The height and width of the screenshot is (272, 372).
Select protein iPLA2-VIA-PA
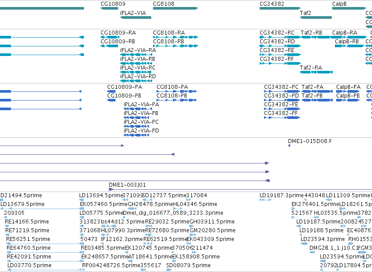(x=138, y=109)
